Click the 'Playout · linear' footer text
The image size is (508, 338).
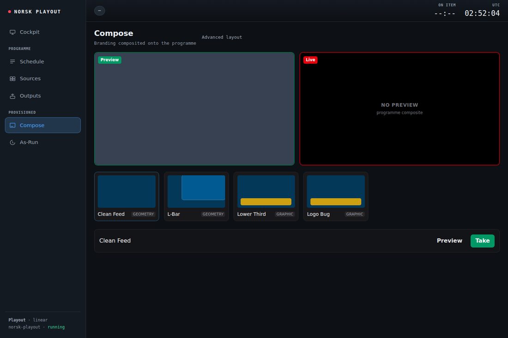pos(28,320)
